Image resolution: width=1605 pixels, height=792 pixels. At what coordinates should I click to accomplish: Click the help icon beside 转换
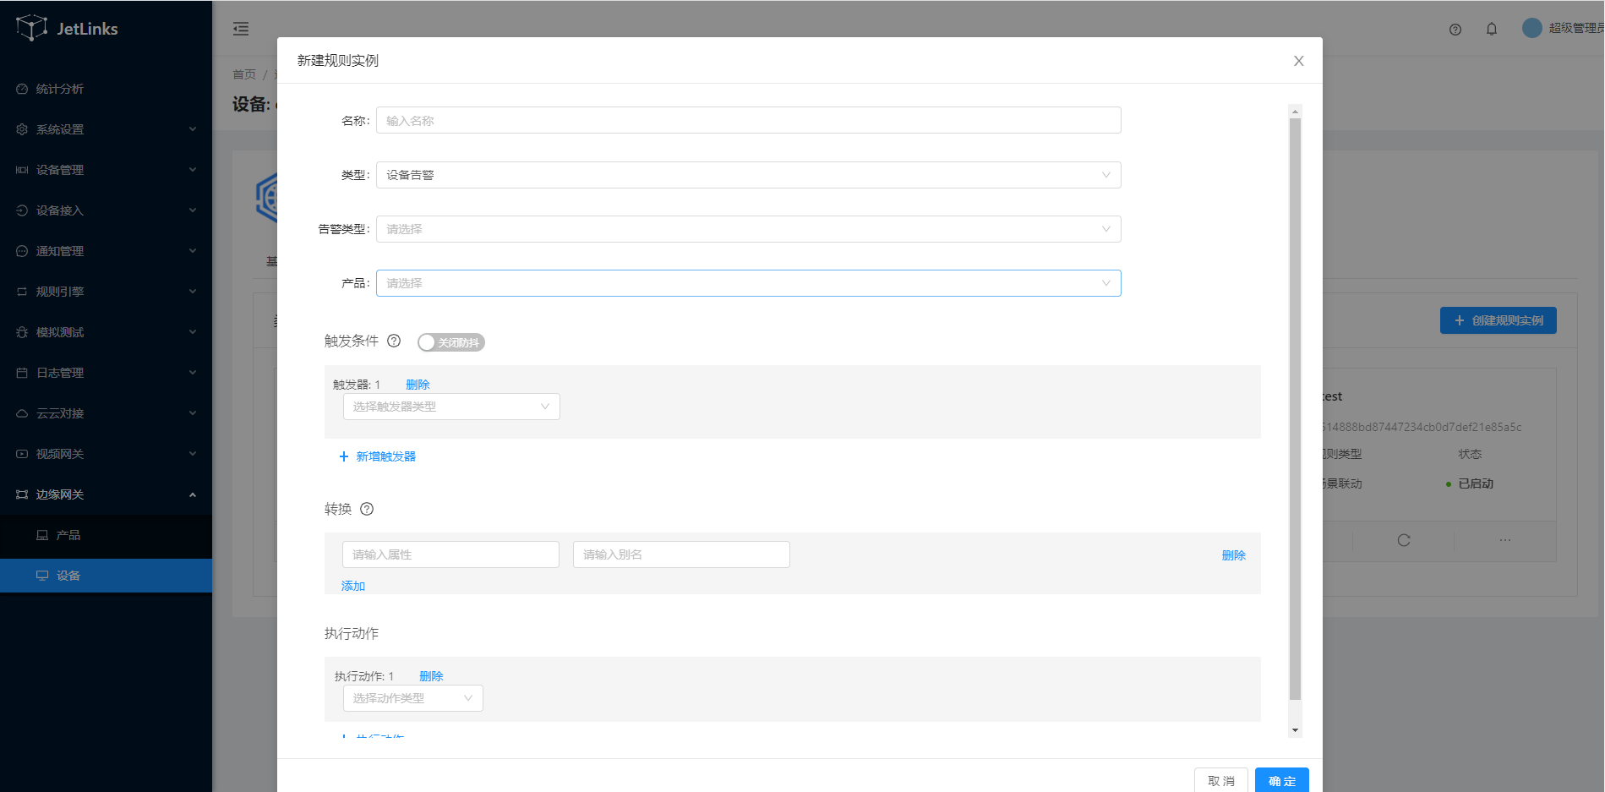click(x=367, y=509)
